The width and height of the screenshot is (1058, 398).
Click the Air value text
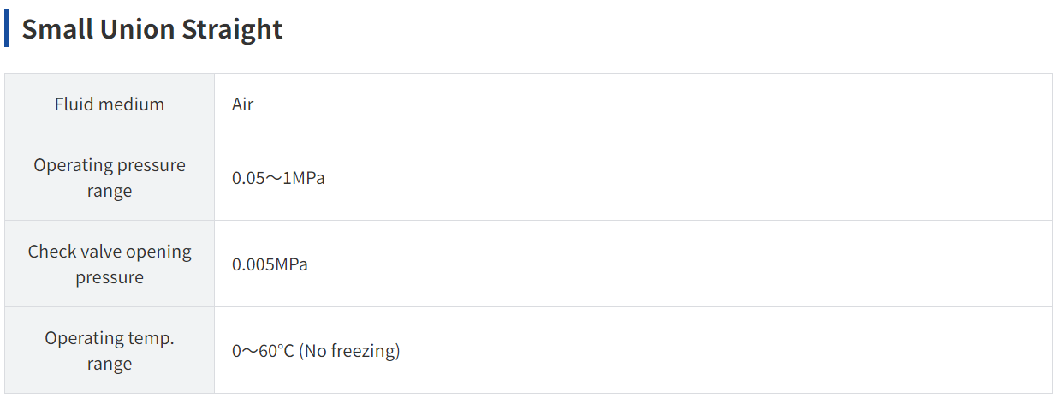243,104
